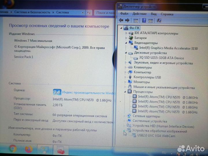Viewport: 208px width, 156px height.
Task: Click the Windows 7 Максимальная edition text
Action: (x=33, y=41)
